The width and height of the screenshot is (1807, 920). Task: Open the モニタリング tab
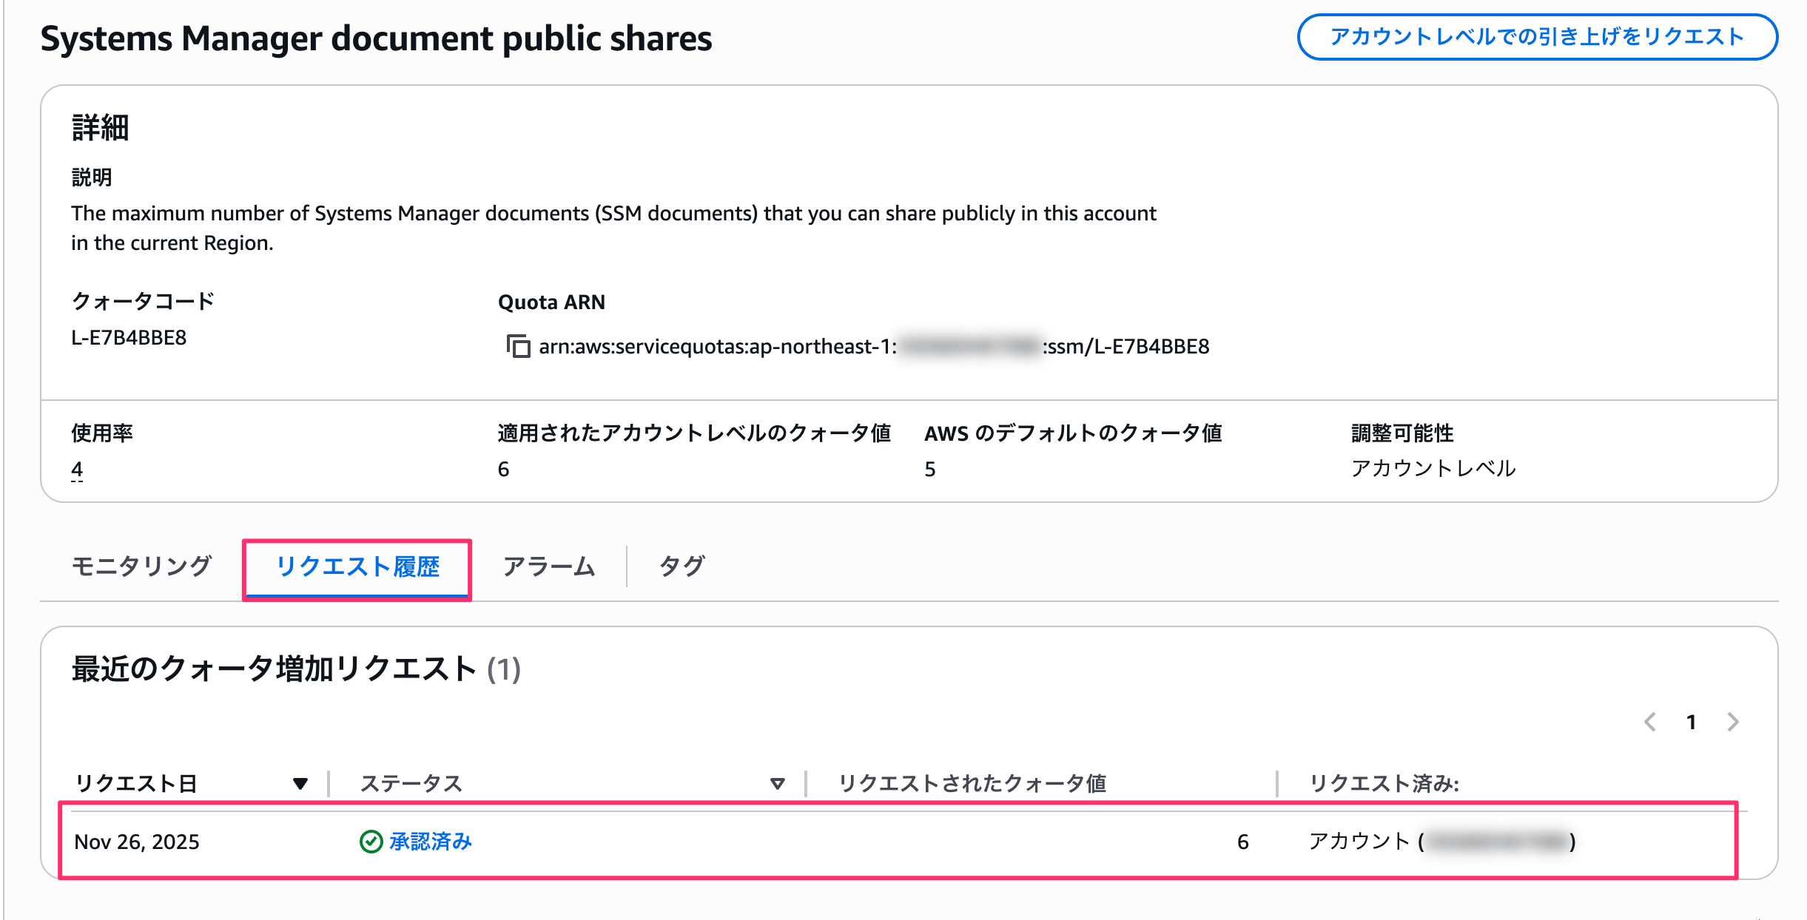tap(141, 566)
